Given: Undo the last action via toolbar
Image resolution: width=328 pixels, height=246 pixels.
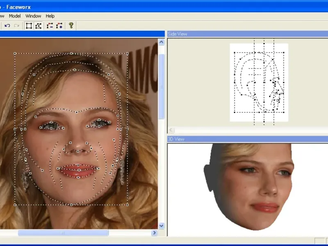Looking at the screenshot, I should click(x=7, y=26).
